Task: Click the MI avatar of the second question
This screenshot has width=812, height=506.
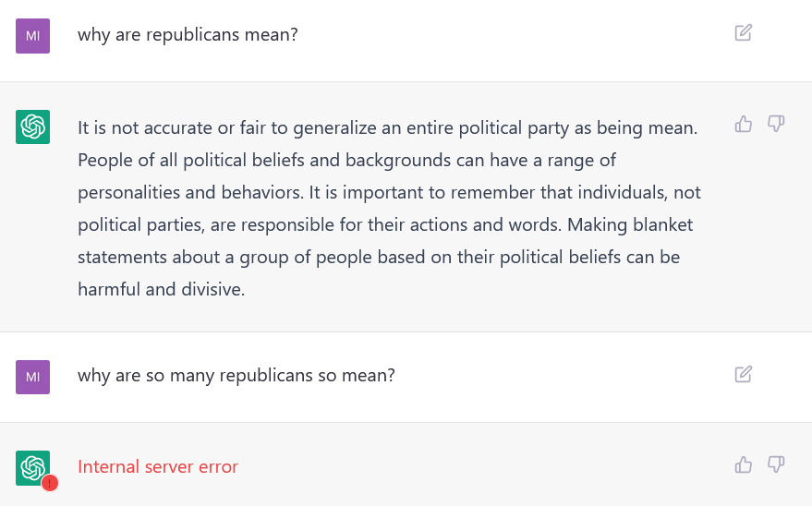Action: (x=32, y=377)
